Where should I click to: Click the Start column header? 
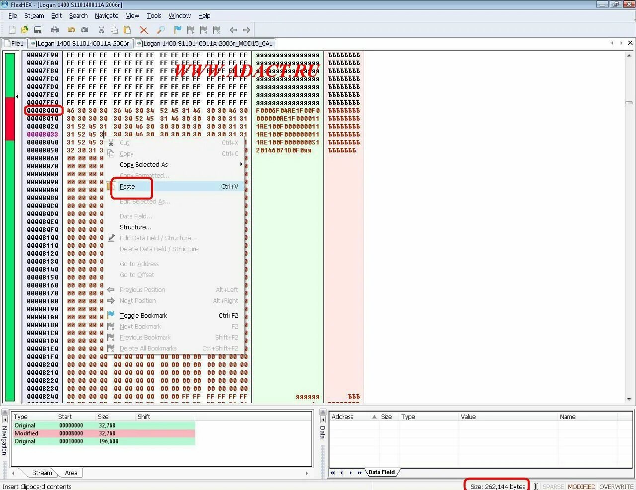(76, 417)
